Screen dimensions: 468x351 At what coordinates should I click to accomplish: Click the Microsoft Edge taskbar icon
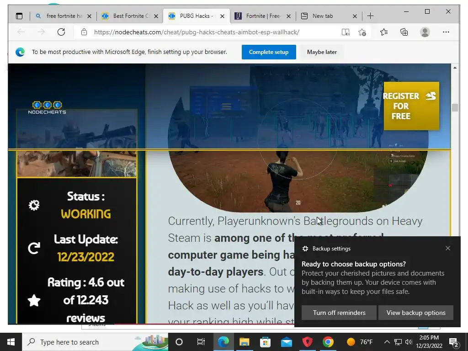223,342
